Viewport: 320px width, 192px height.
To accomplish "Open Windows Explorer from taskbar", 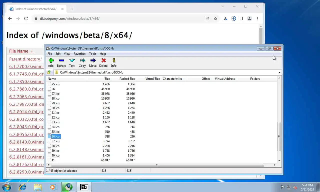I will [x=38, y=187].
